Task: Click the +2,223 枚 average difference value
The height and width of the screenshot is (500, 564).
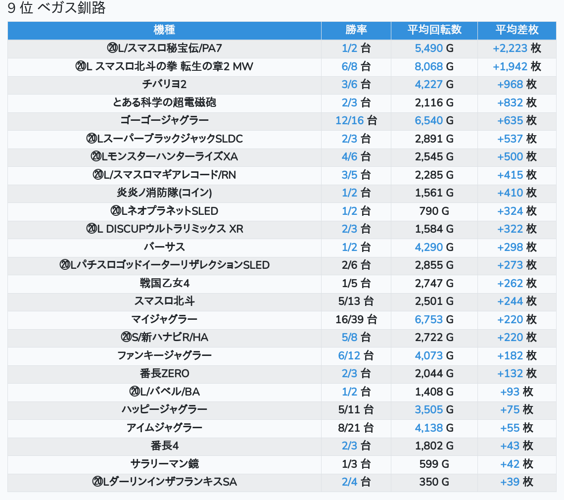Action: pyautogui.click(x=517, y=48)
